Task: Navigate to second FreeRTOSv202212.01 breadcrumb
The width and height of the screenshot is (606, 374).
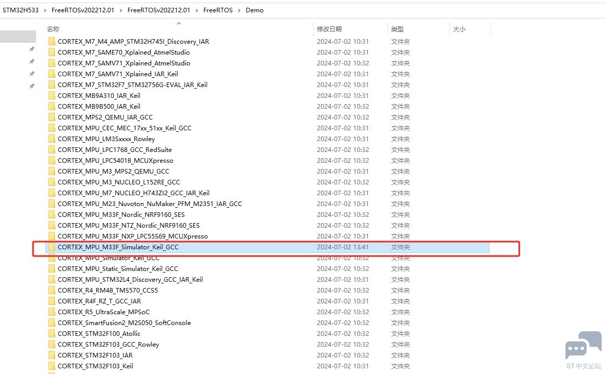Action: (158, 10)
